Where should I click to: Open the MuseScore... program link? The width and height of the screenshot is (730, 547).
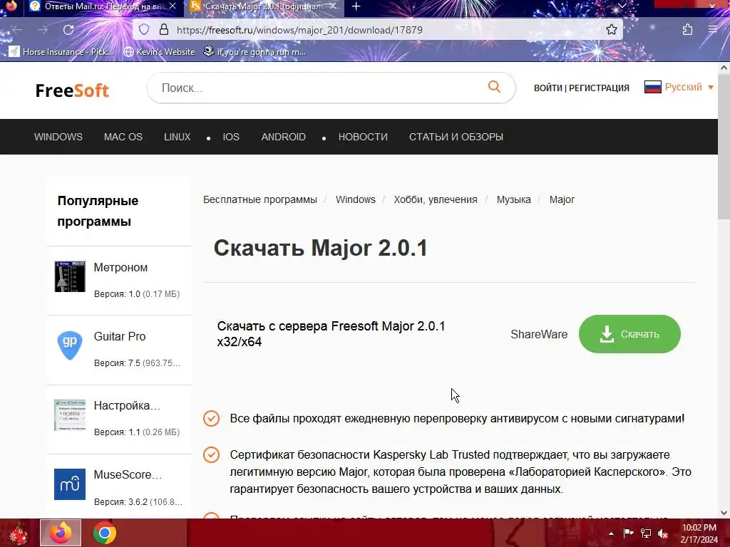tap(128, 474)
